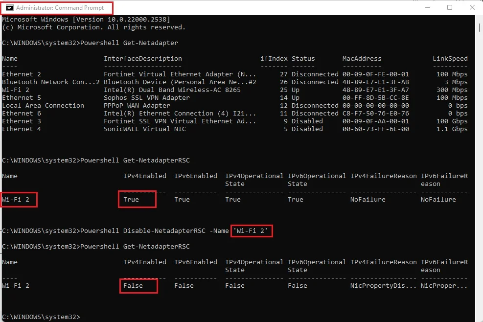Click the highlighted 'Wi-Fi 2' command argument
This screenshot has width=483, height=322.
click(251, 230)
